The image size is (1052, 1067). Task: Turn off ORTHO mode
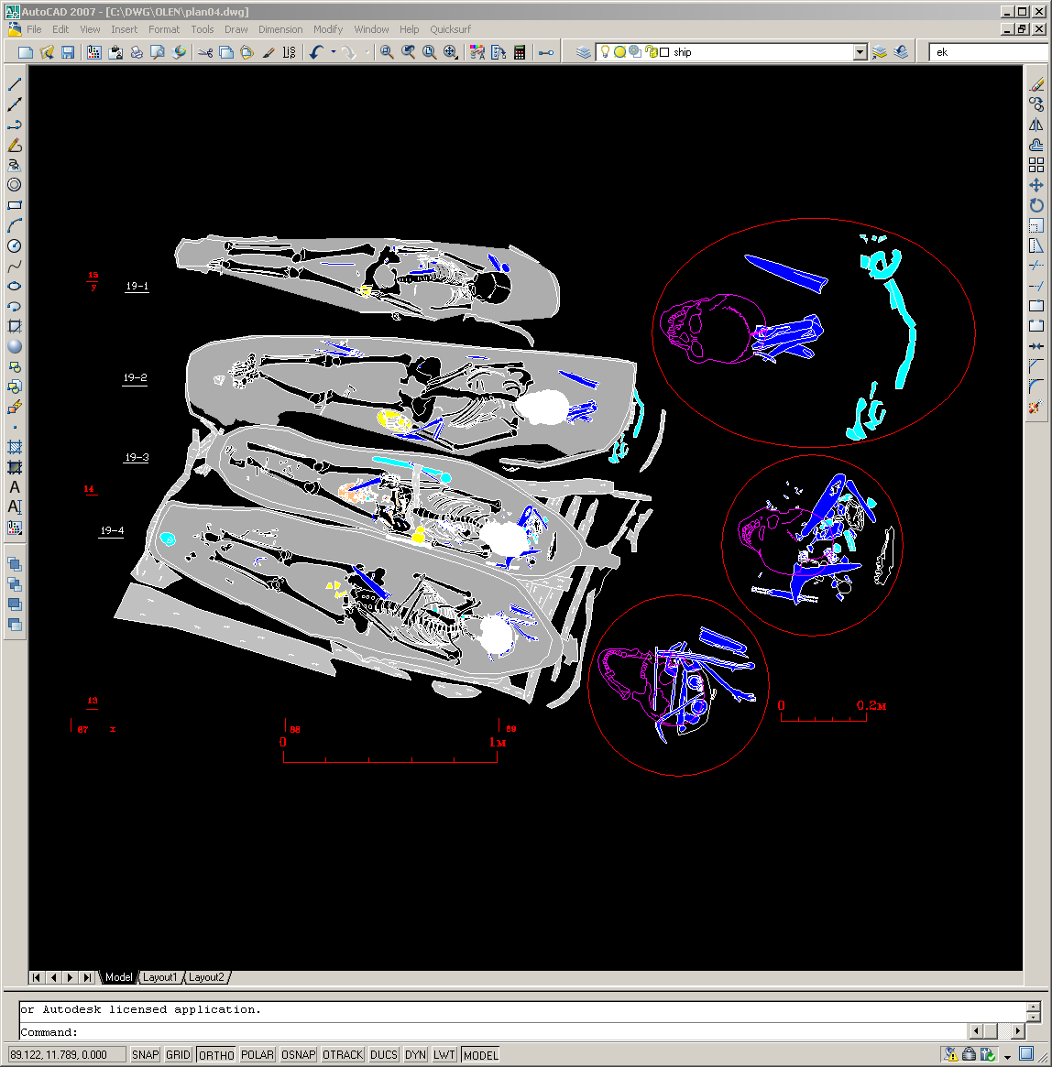click(216, 1055)
